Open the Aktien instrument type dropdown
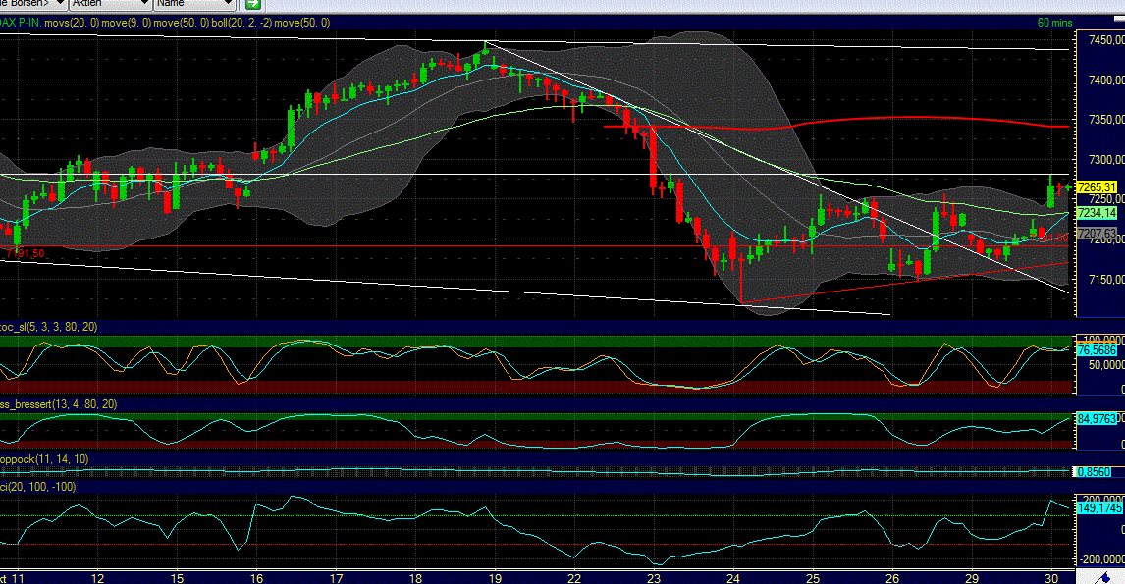This screenshot has width=1125, height=584. (x=110, y=4)
